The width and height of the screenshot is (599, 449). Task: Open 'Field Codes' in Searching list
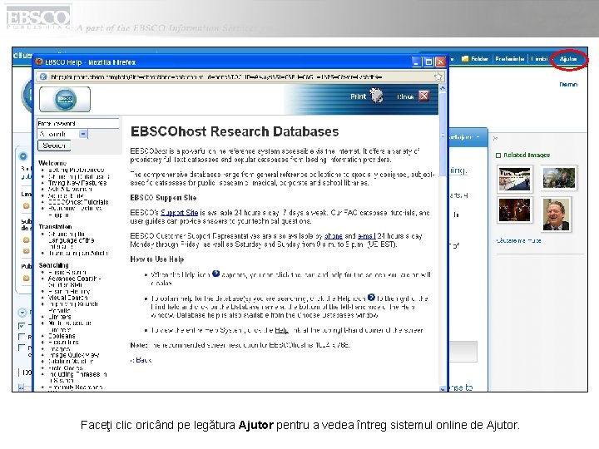66,368
